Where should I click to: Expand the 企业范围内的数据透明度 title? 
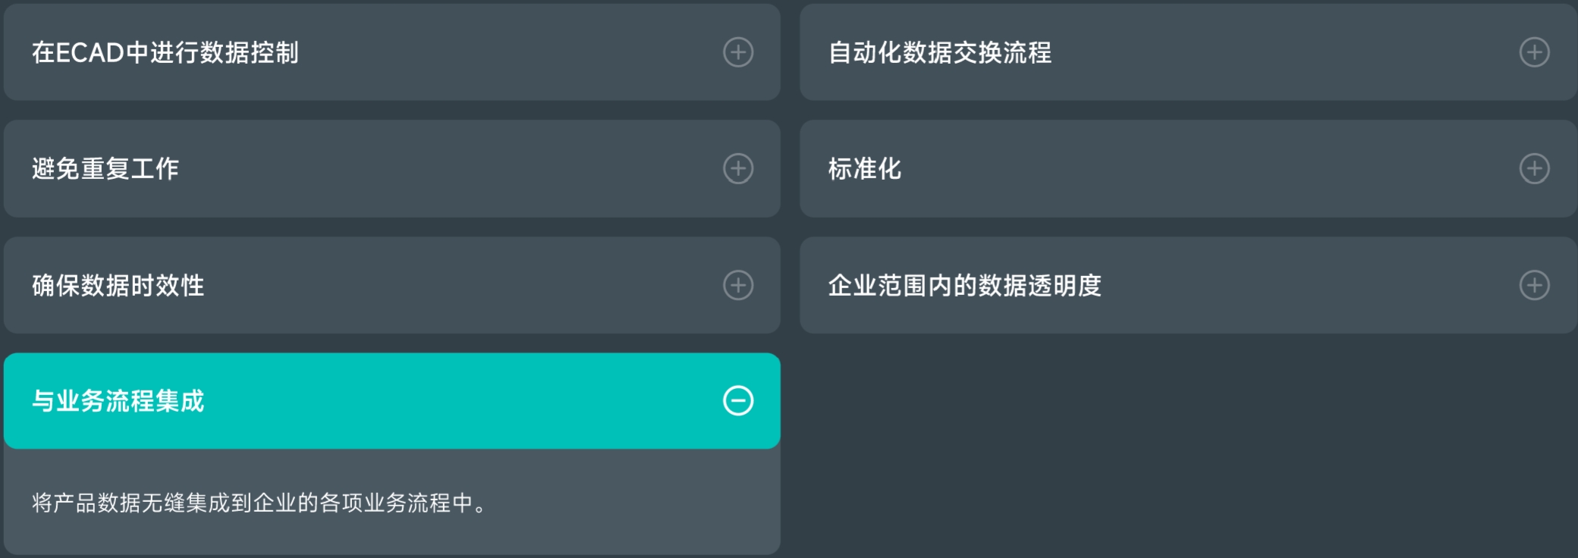coord(965,285)
